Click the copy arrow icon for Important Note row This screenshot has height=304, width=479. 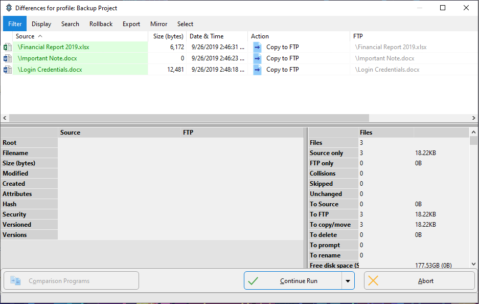[257, 58]
